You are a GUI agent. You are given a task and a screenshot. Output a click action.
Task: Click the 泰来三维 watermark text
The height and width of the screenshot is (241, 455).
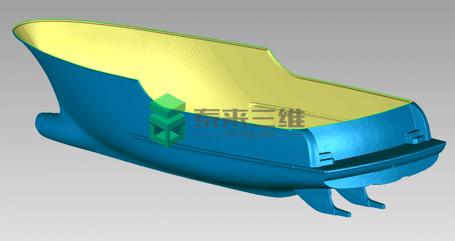[x=249, y=118]
